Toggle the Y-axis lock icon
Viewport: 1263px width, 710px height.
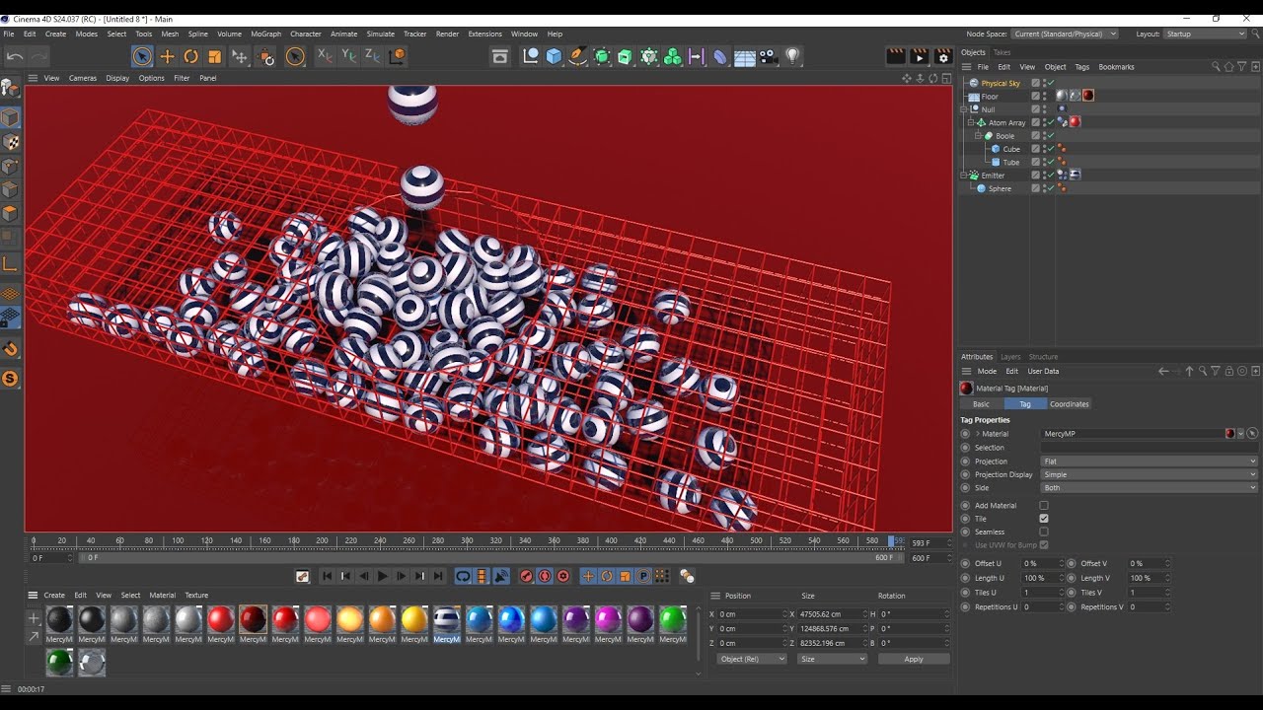348,56
